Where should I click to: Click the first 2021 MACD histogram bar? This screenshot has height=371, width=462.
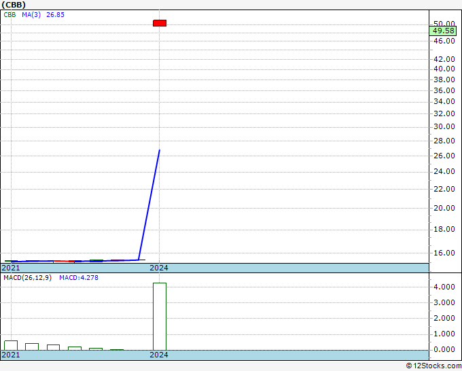(x=11, y=345)
